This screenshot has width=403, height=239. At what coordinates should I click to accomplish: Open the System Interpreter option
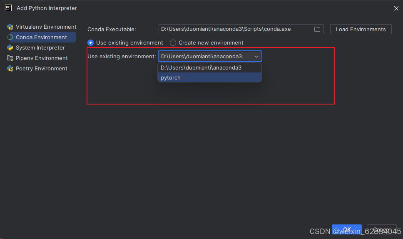(x=41, y=47)
